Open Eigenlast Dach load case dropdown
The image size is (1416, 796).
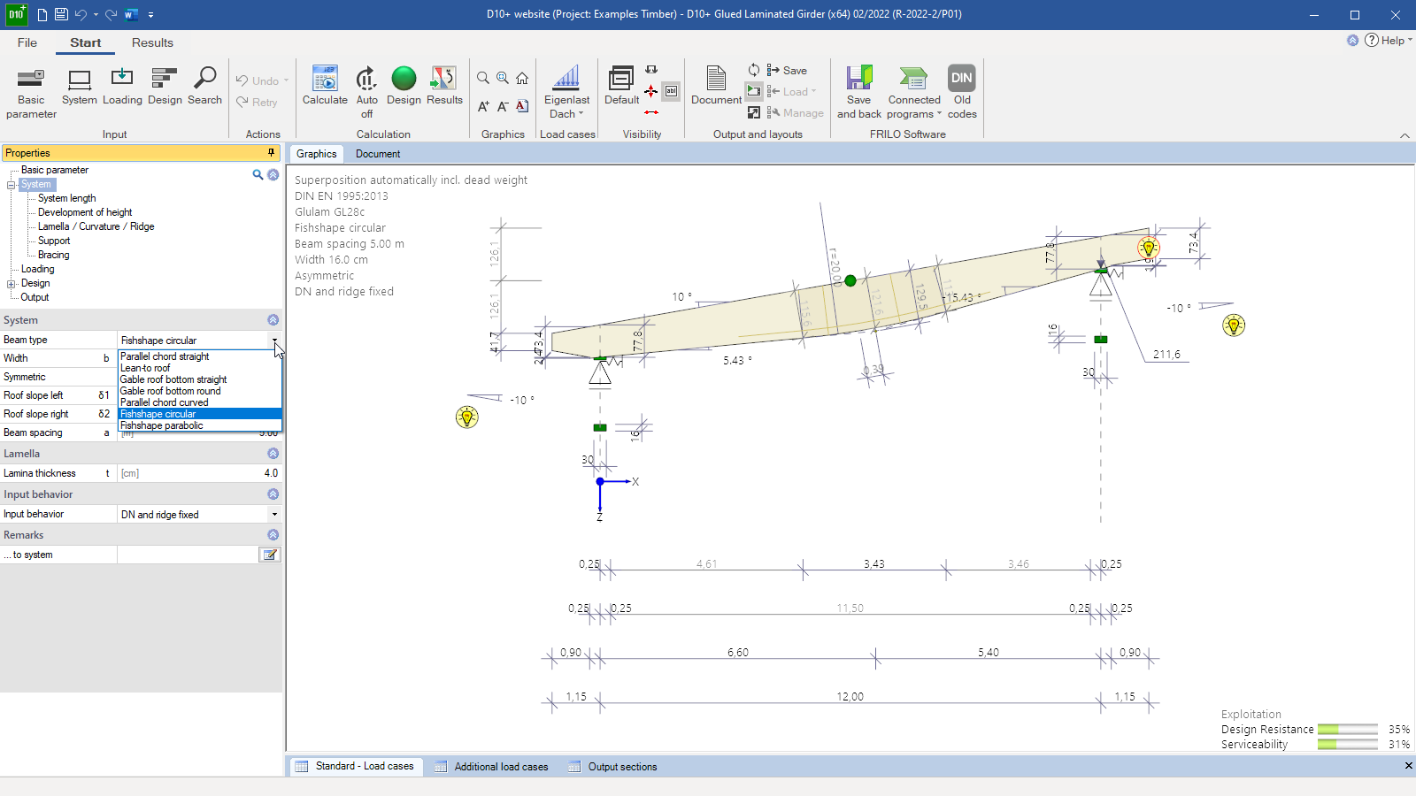(566, 93)
